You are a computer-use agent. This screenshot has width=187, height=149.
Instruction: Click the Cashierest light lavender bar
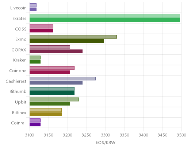pyautogui.click(x=62, y=79)
